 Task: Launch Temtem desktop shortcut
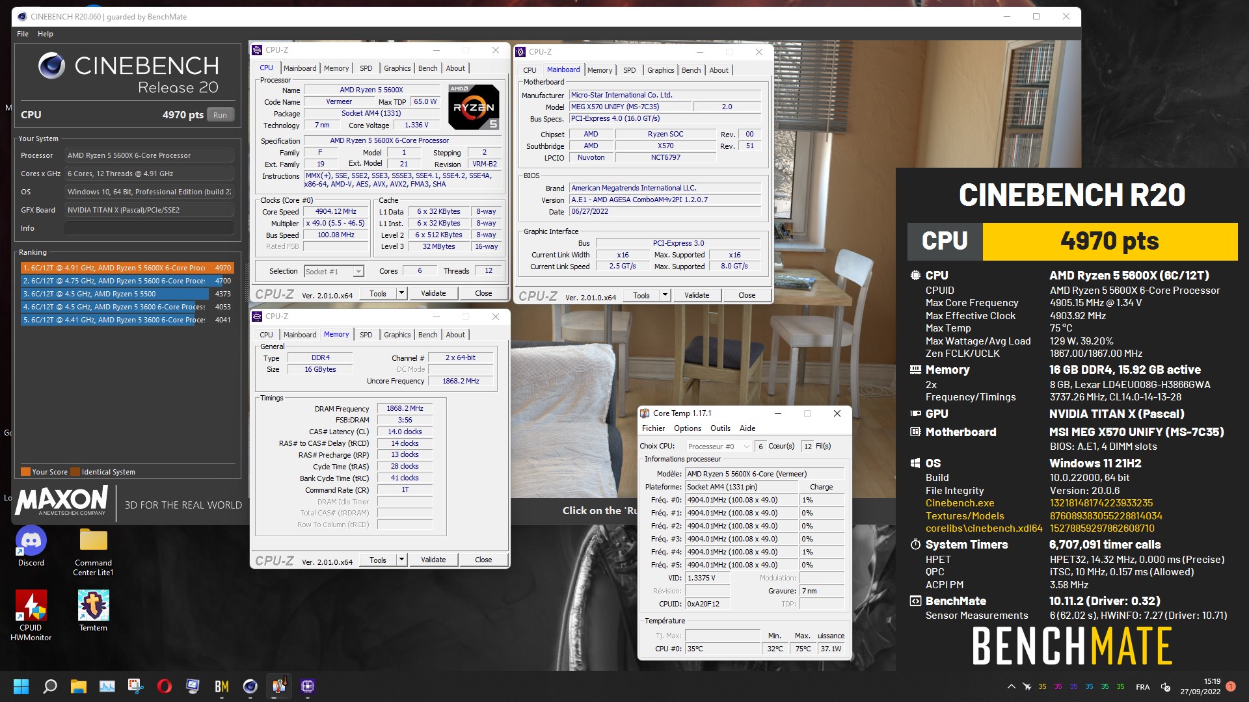(x=93, y=611)
